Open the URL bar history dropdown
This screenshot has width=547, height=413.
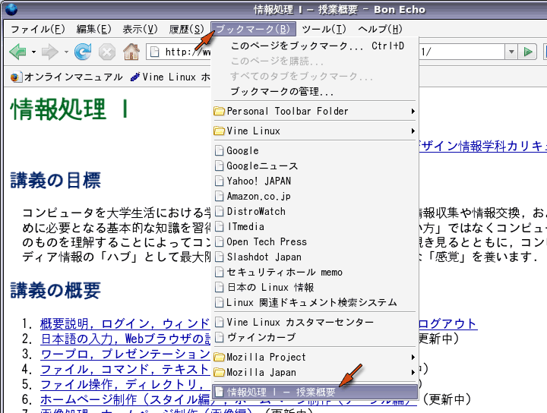click(511, 52)
